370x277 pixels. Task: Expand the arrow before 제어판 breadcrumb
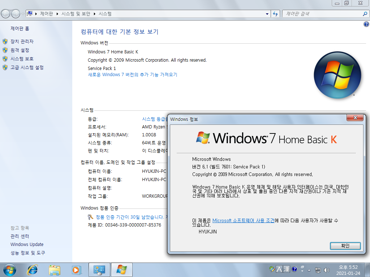tap(36, 14)
